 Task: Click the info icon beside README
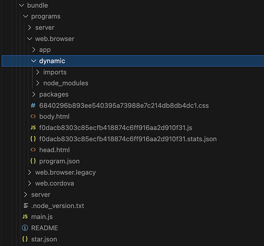click(25, 228)
